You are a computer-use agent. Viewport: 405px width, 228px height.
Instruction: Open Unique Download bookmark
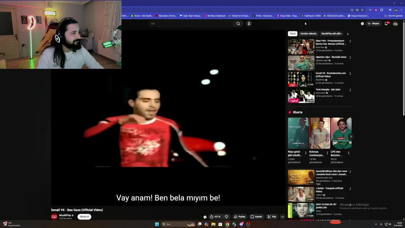tap(358, 16)
